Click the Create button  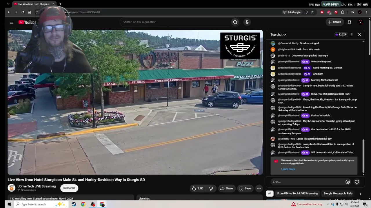[334, 22]
